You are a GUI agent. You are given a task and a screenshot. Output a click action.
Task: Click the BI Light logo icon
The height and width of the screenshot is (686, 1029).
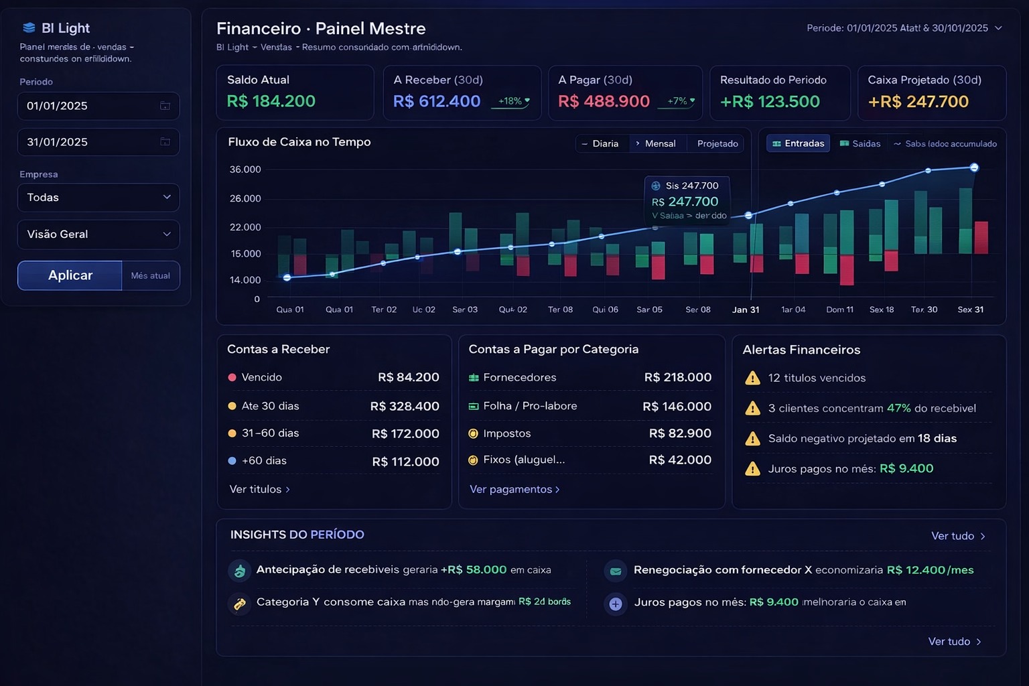tap(29, 28)
